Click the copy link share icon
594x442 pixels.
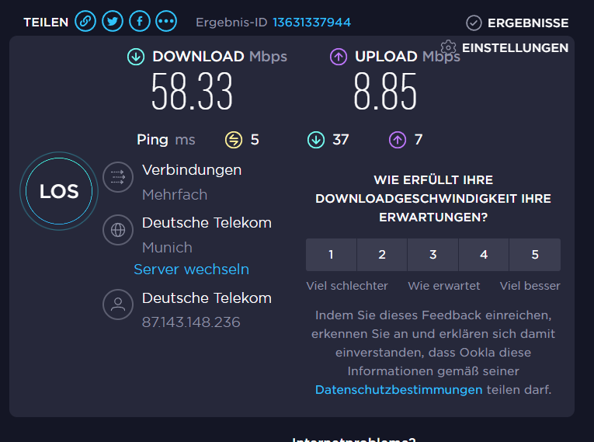point(85,22)
